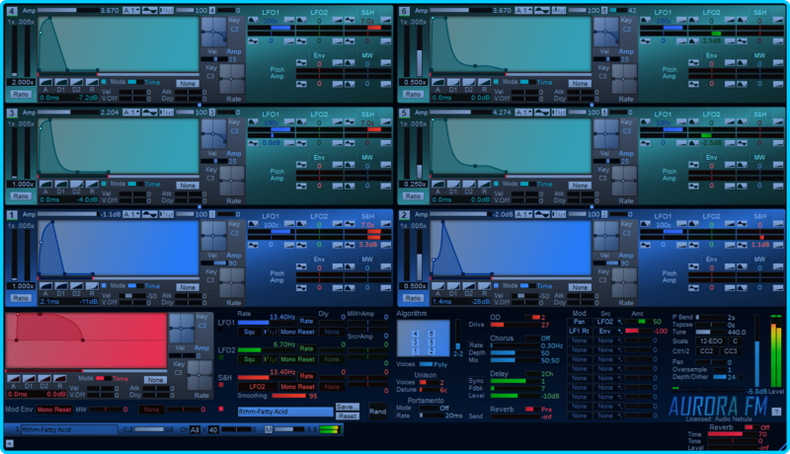
Task: Select operator 1 waveform shape icon
Action: click(150, 214)
